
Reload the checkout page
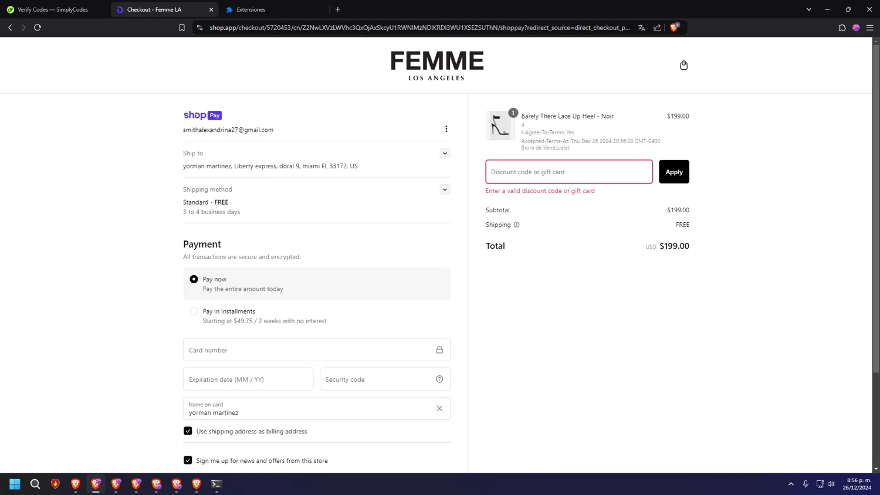(38, 28)
